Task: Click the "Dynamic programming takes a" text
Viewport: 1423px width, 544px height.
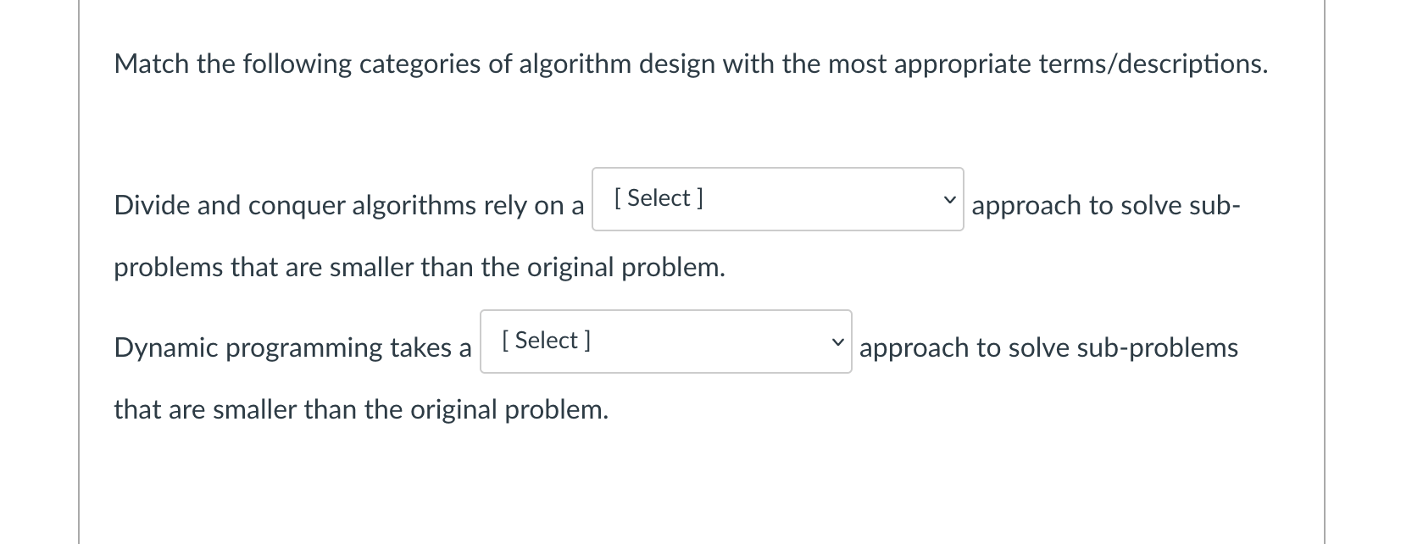Action: coord(292,348)
